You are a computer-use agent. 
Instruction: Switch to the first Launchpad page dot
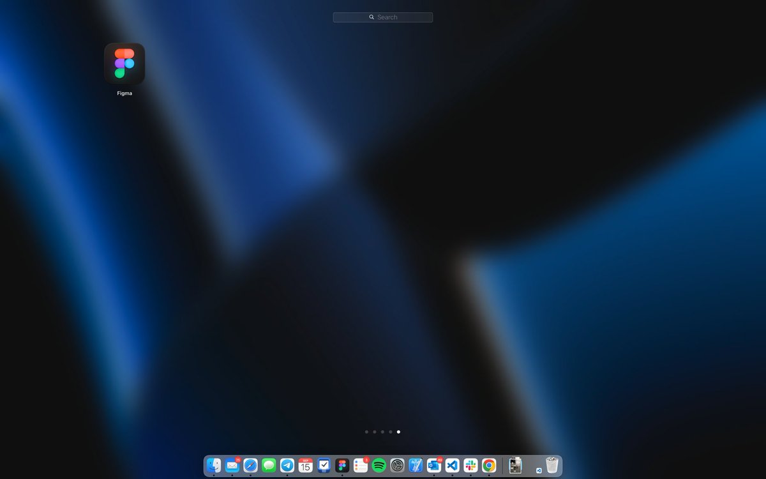point(366,432)
